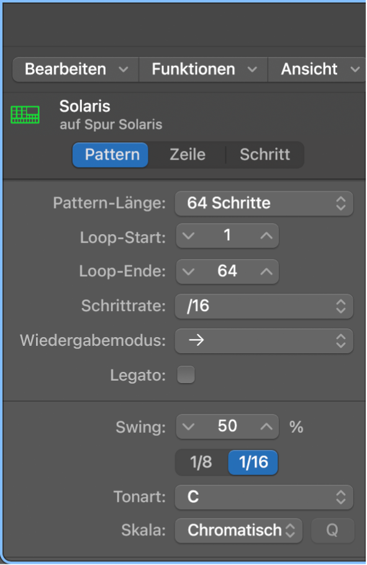This screenshot has height=565, width=367.
Task: Decrease the Swing value below 50
Action: 188,427
